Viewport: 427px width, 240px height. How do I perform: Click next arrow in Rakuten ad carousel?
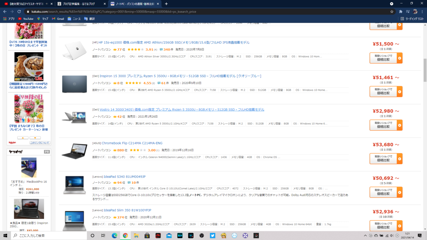pos(35,138)
